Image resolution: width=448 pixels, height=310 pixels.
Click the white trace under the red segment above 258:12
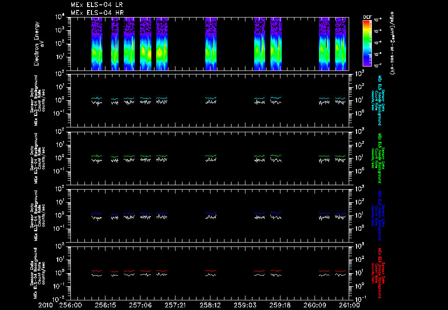211,275
